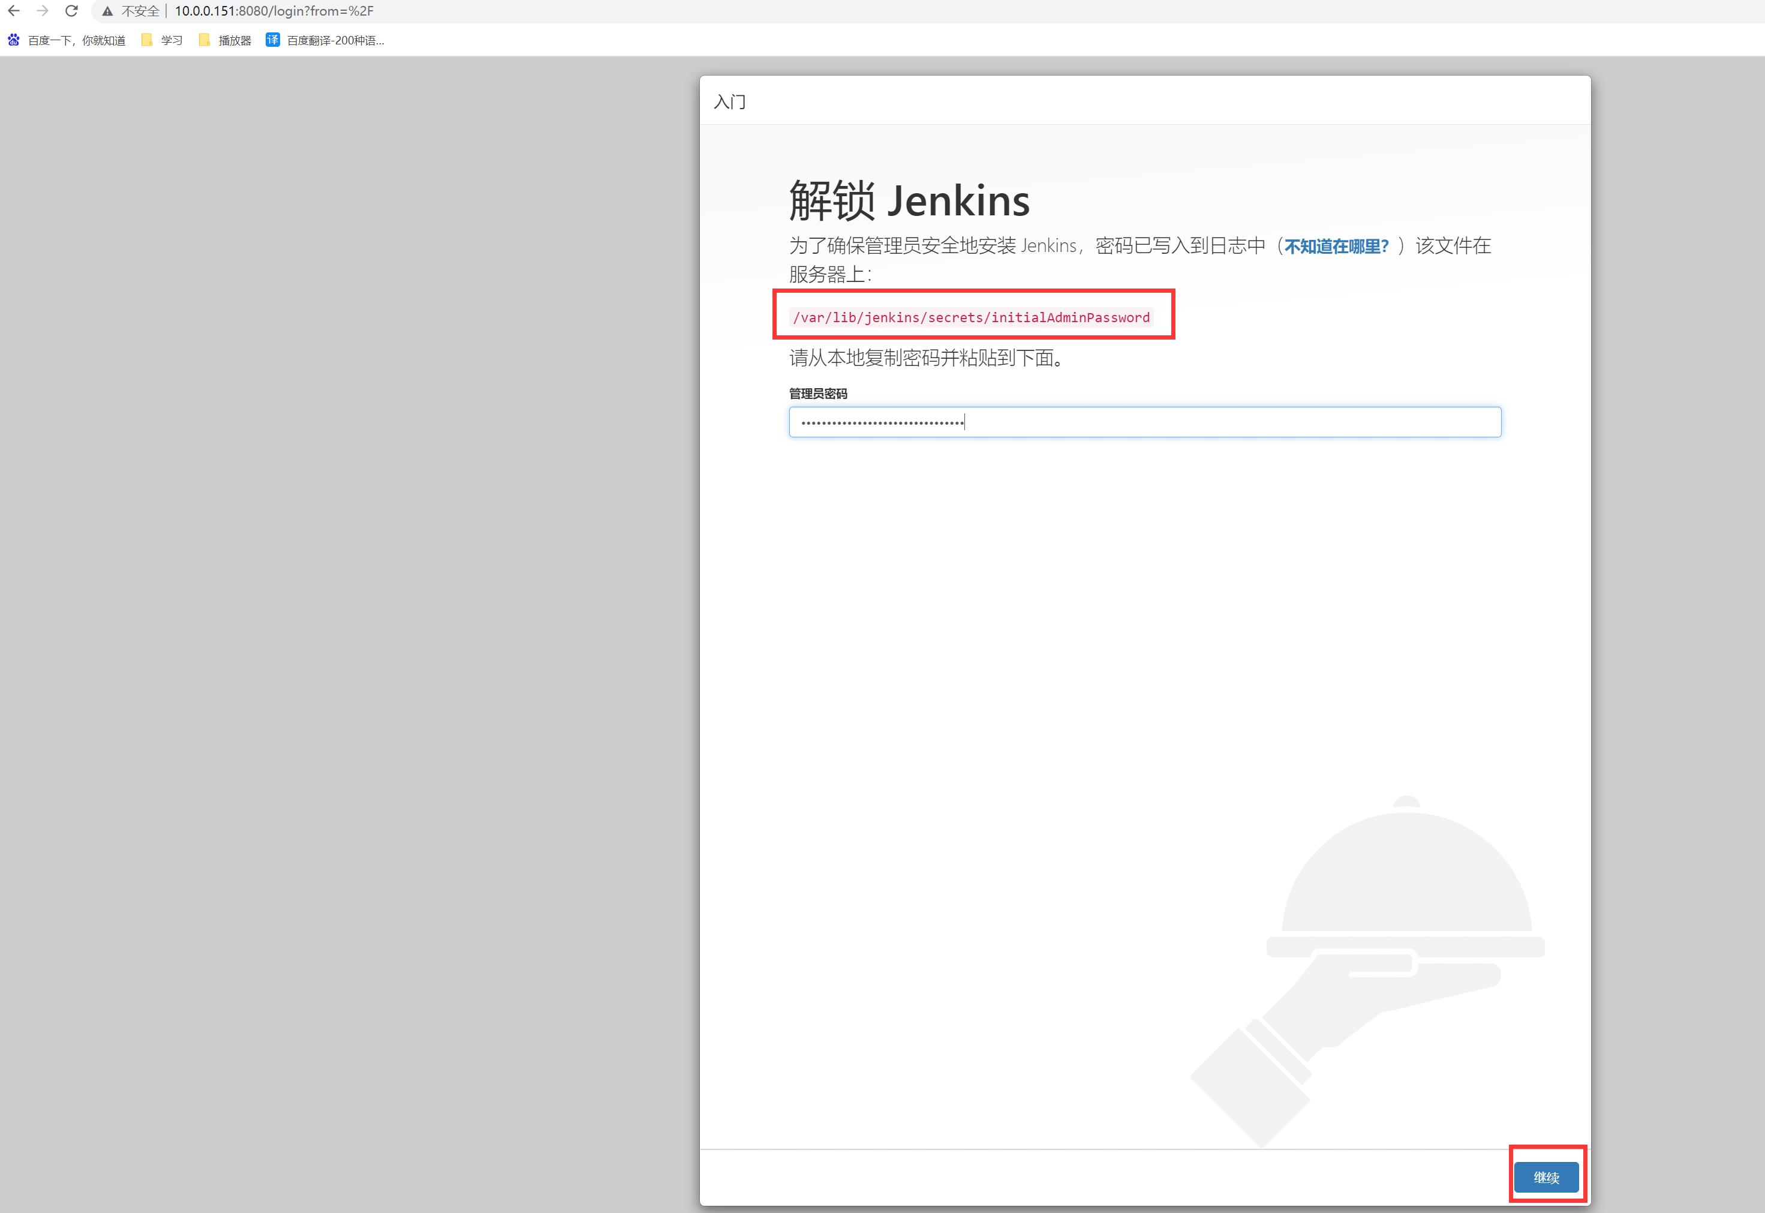
Task: Open the 学习 bookmark folder
Action: pos(162,40)
